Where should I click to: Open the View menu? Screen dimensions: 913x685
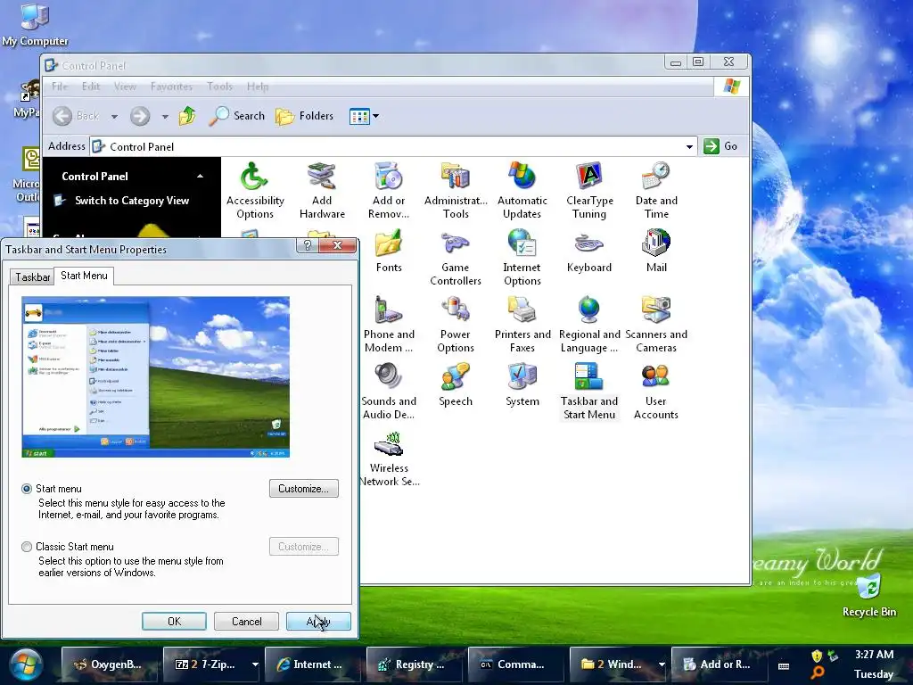(x=125, y=87)
